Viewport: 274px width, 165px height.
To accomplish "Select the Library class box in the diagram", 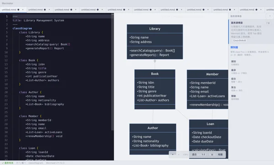I will click(x=155, y=41).
